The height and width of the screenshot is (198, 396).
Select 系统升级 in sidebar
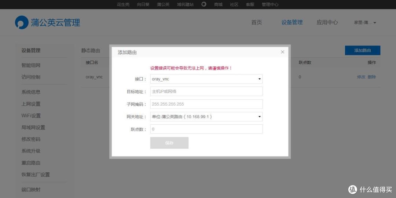coord(31,151)
